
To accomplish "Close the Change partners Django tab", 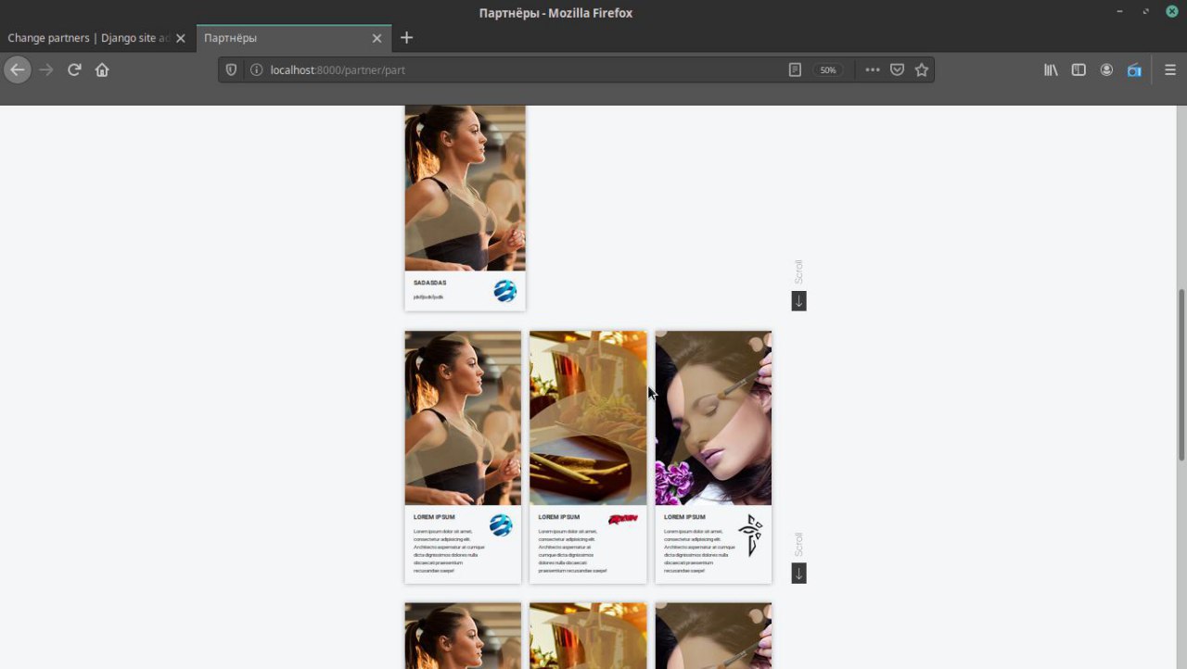I will pos(181,38).
